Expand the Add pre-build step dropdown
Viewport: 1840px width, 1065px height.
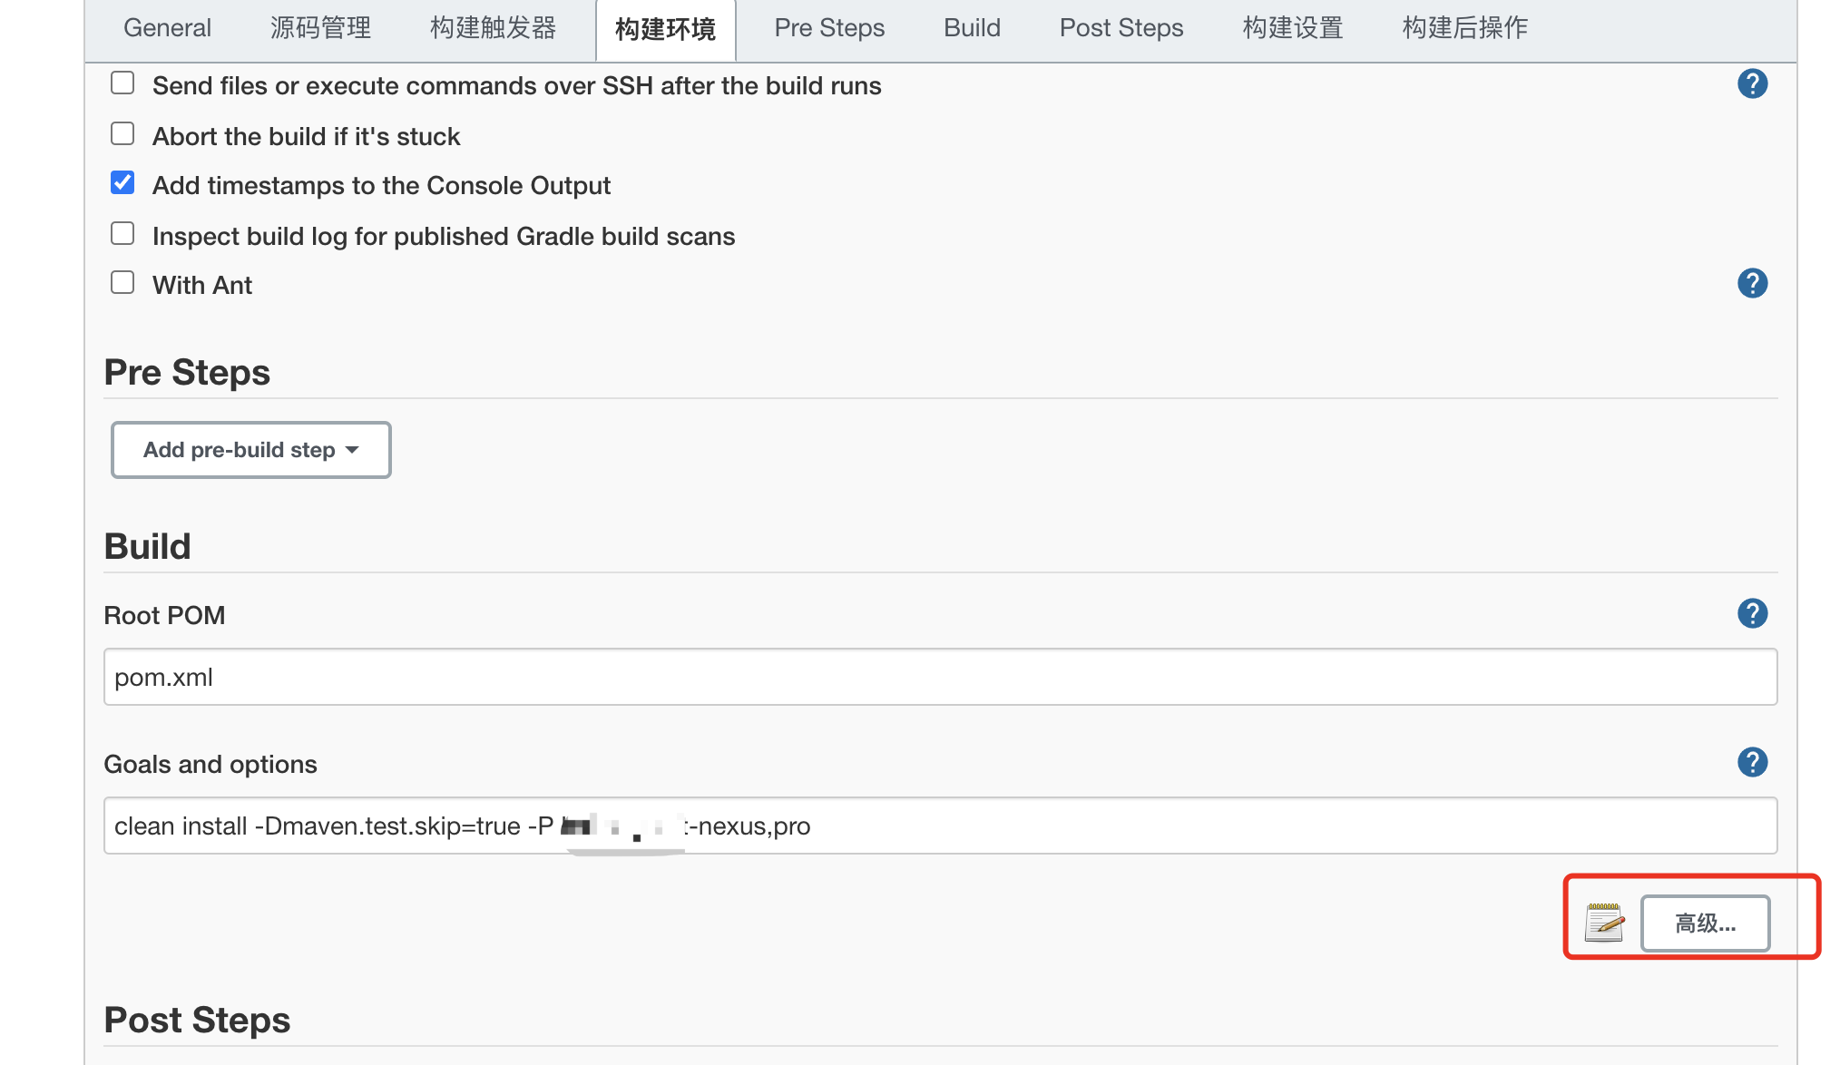point(251,450)
